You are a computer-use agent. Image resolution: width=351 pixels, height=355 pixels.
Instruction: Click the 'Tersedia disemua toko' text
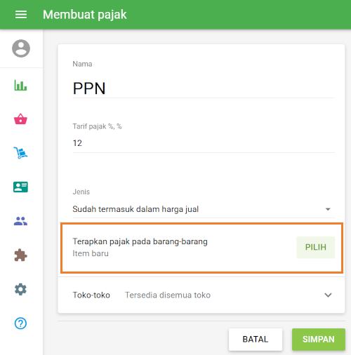[168, 295]
